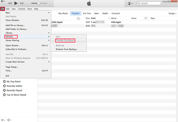
Task: Switch to Radio tab
Action: pyautogui.click(x=105, y=13)
